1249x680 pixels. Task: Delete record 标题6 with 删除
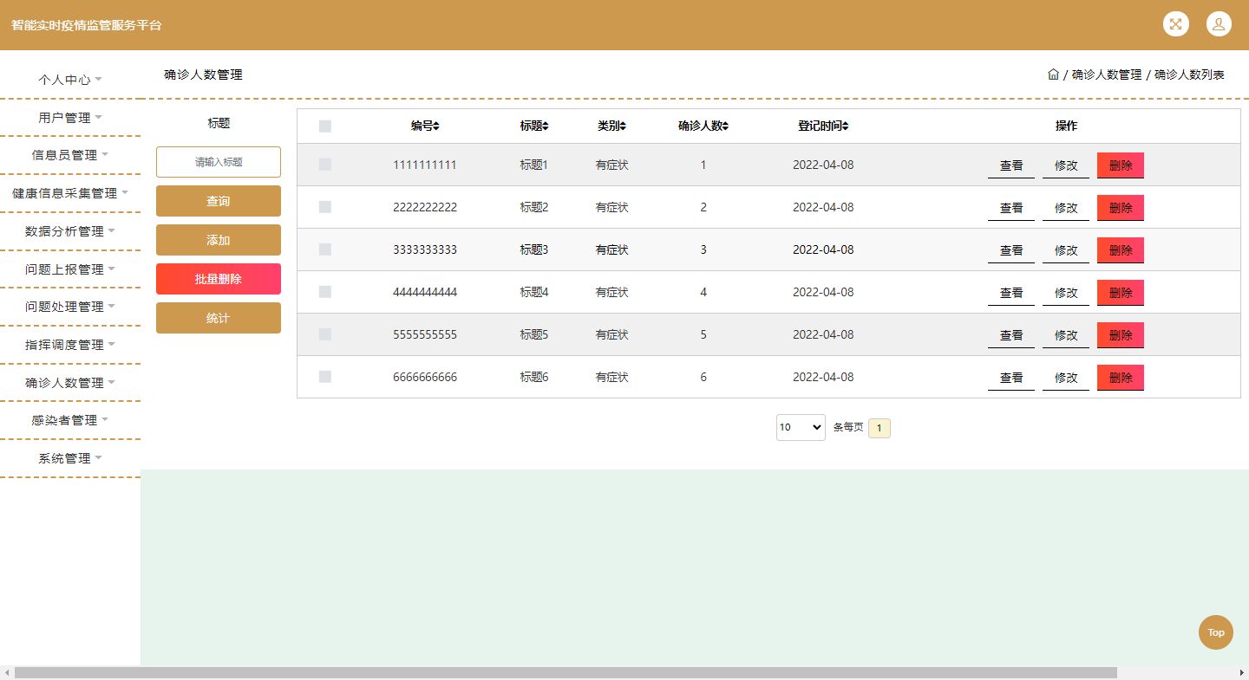click(1121, 378)
